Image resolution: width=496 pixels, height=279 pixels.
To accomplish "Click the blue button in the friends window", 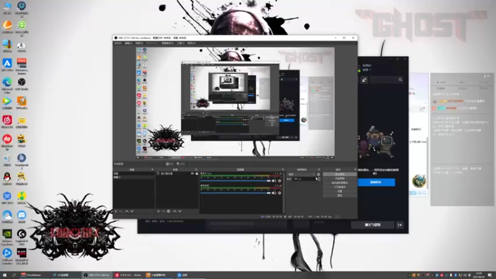I will (376, 182).
